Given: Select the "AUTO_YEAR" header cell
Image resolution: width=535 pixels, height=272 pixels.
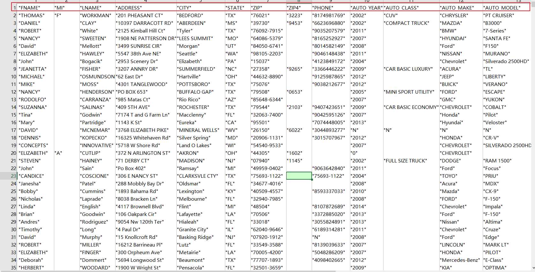Looking at the screenshot, I should (367, 8).
